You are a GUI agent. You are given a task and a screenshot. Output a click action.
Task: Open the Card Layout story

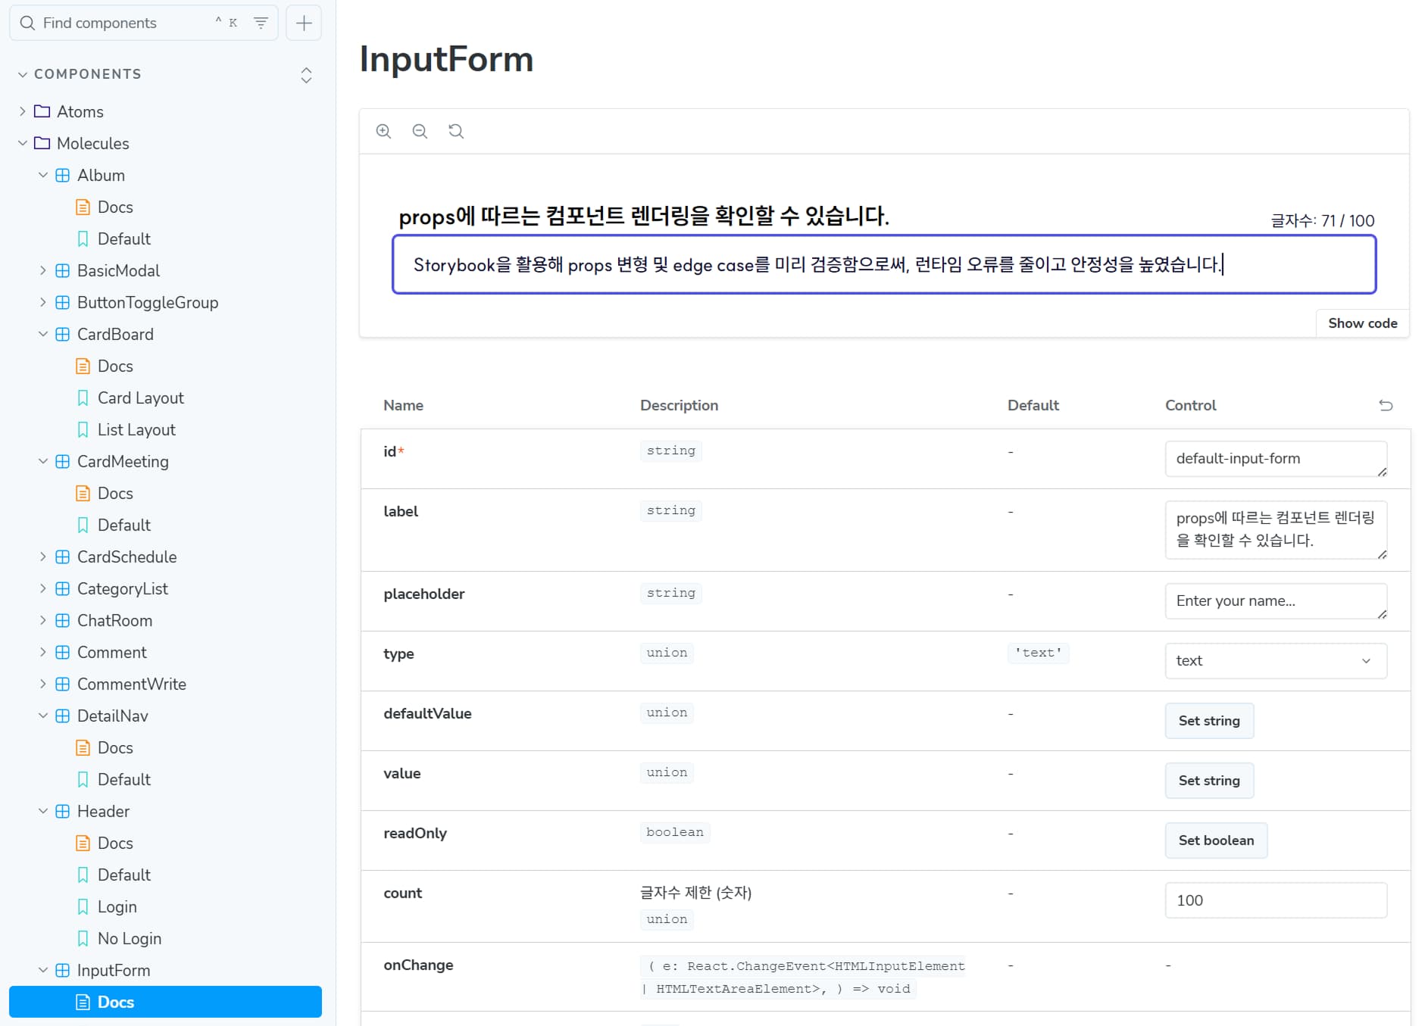pos(140,398)
